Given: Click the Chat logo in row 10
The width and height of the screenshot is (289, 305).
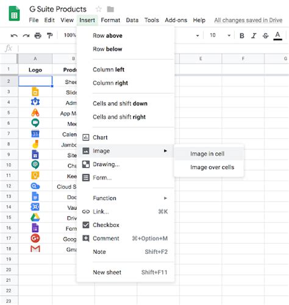Looking at the screenshot, I should coord(35,165).
